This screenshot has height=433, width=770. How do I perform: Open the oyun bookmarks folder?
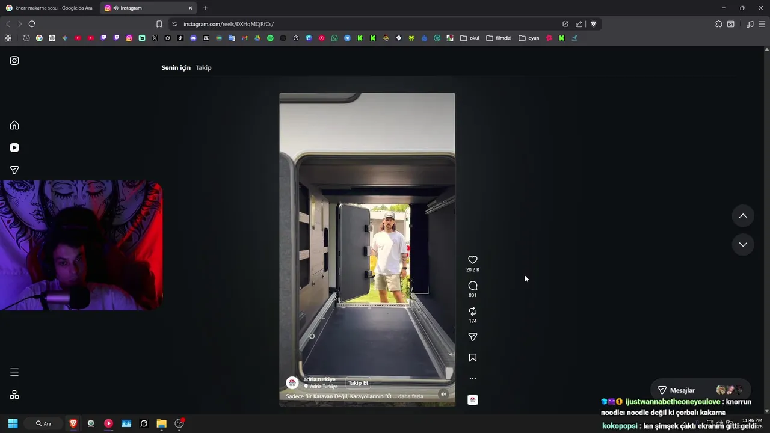tap(529, 38)
